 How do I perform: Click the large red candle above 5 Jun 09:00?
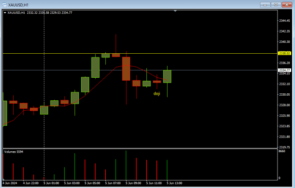coord(126,69)
